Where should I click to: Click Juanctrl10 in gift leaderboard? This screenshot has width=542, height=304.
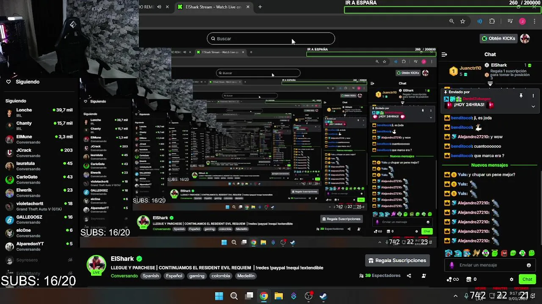coord(470,68)
